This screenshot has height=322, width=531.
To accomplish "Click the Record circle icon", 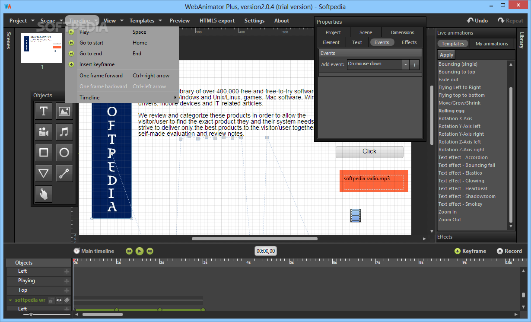I will click(500, 251).
